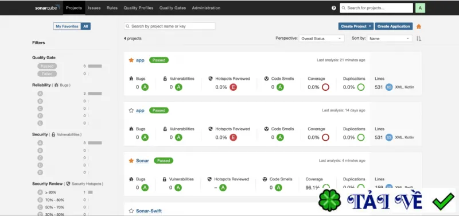Click Vulnerabilities A rating of Sonar project

tap(178, 188)
